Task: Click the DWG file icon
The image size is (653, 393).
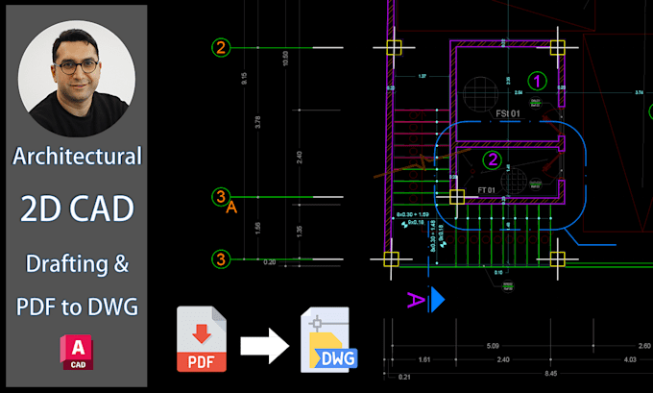Action: pyautogui.click(x=328, y=339)
